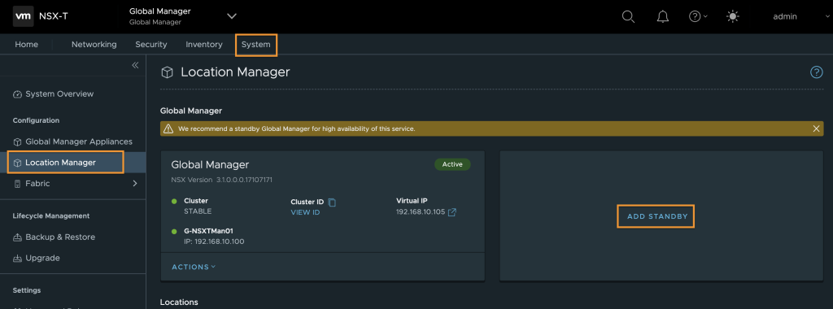The width and height of the screenshot is (833, 309).
Task: Click the Backup & Restore icon
Action: point(17,237)
